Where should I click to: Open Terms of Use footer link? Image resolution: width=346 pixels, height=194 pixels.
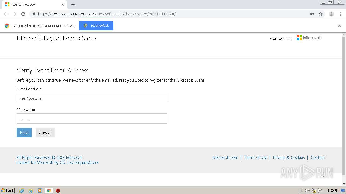255,158
